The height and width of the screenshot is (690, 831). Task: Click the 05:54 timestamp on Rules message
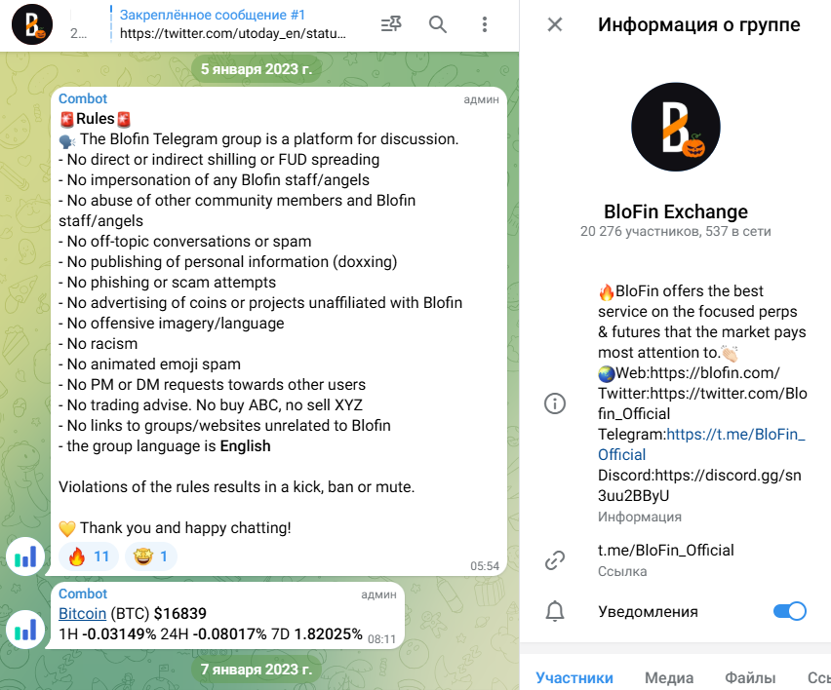[x=485, y=565]
